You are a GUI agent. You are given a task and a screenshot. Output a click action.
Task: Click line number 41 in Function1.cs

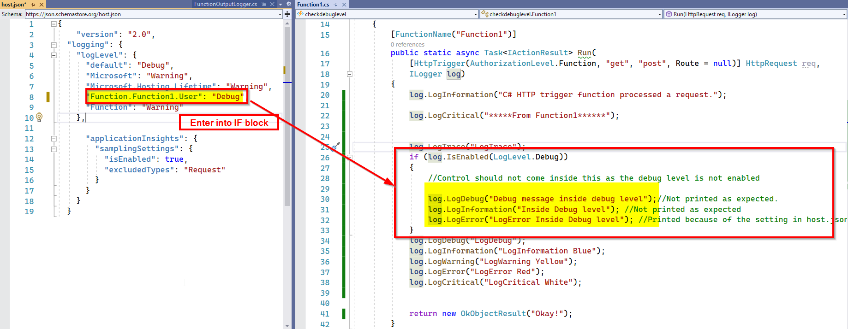[x=325, y=314]
